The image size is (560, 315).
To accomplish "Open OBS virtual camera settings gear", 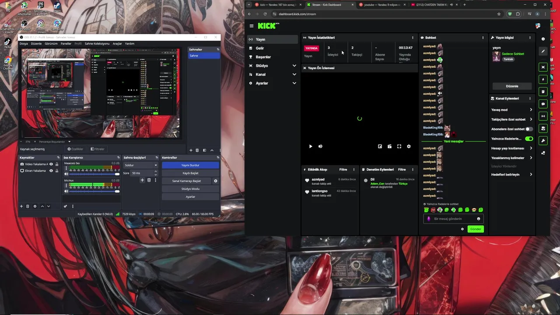I will pos(215,181).
